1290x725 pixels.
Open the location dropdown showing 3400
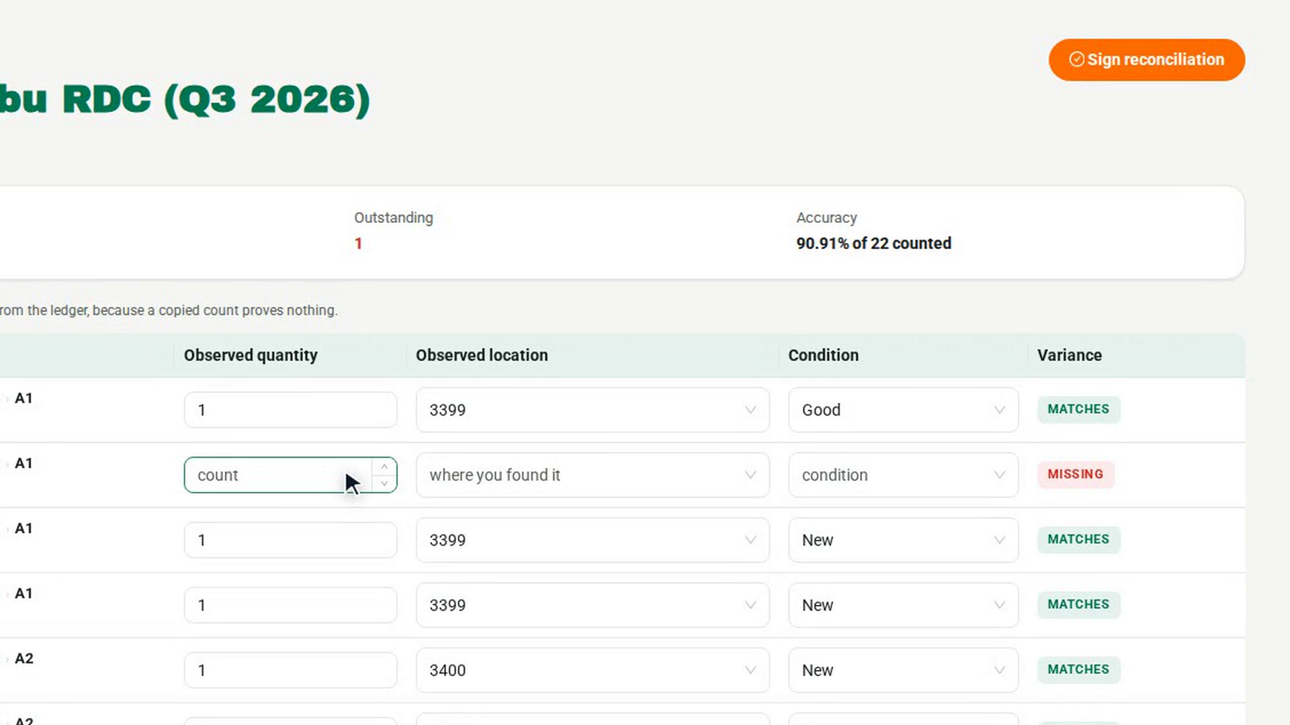coord(593,671)
